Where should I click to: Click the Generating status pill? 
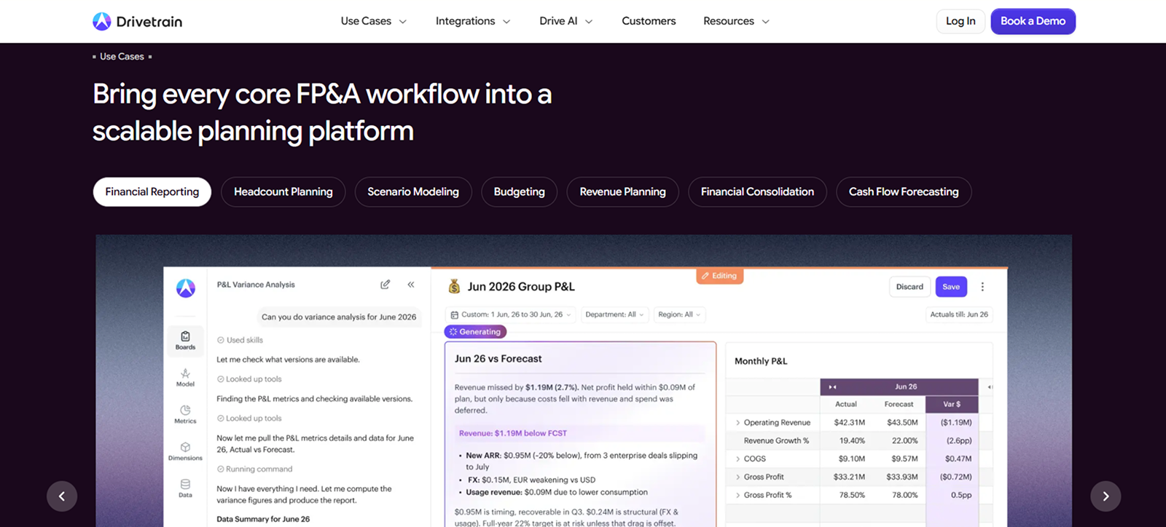pyautogui.click(x=475, y=332)
